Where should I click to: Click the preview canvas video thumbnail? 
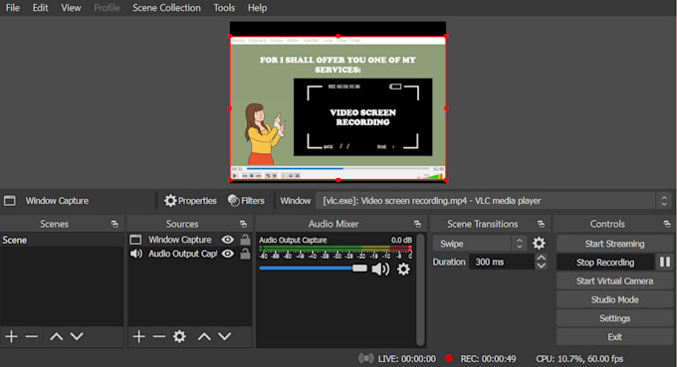[338, 108]
